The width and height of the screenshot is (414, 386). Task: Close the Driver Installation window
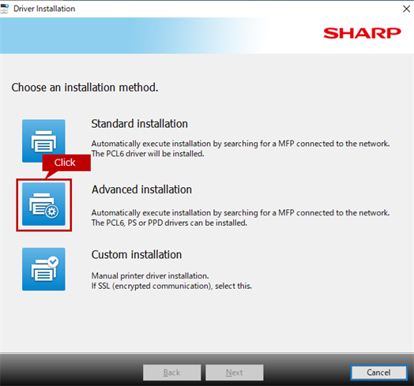[406, 9]
